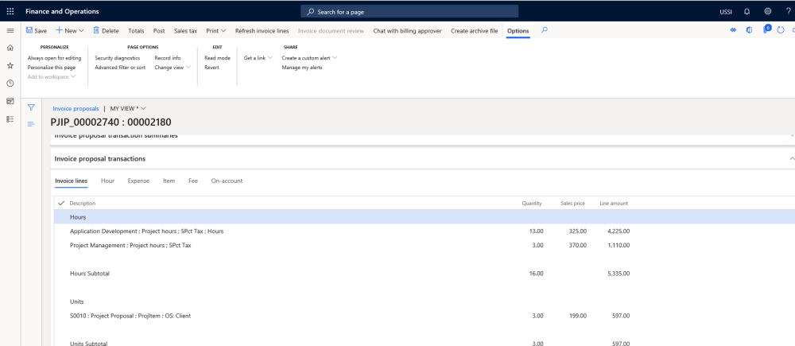Screen dimensions: 795x346
Task: Sort by Sales price column header
Action: click(x=573, y=203)
